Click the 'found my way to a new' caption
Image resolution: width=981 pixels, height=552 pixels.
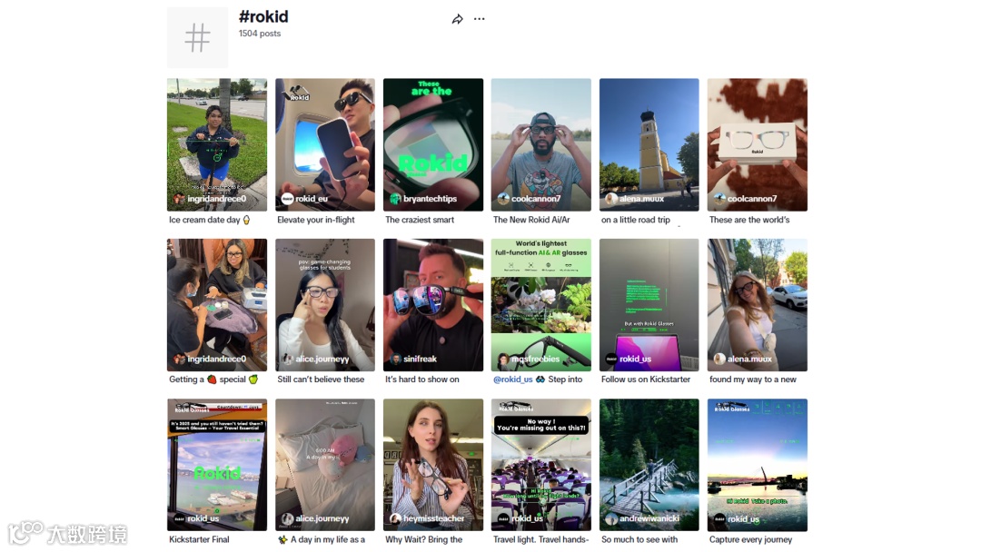pos(753,379)
